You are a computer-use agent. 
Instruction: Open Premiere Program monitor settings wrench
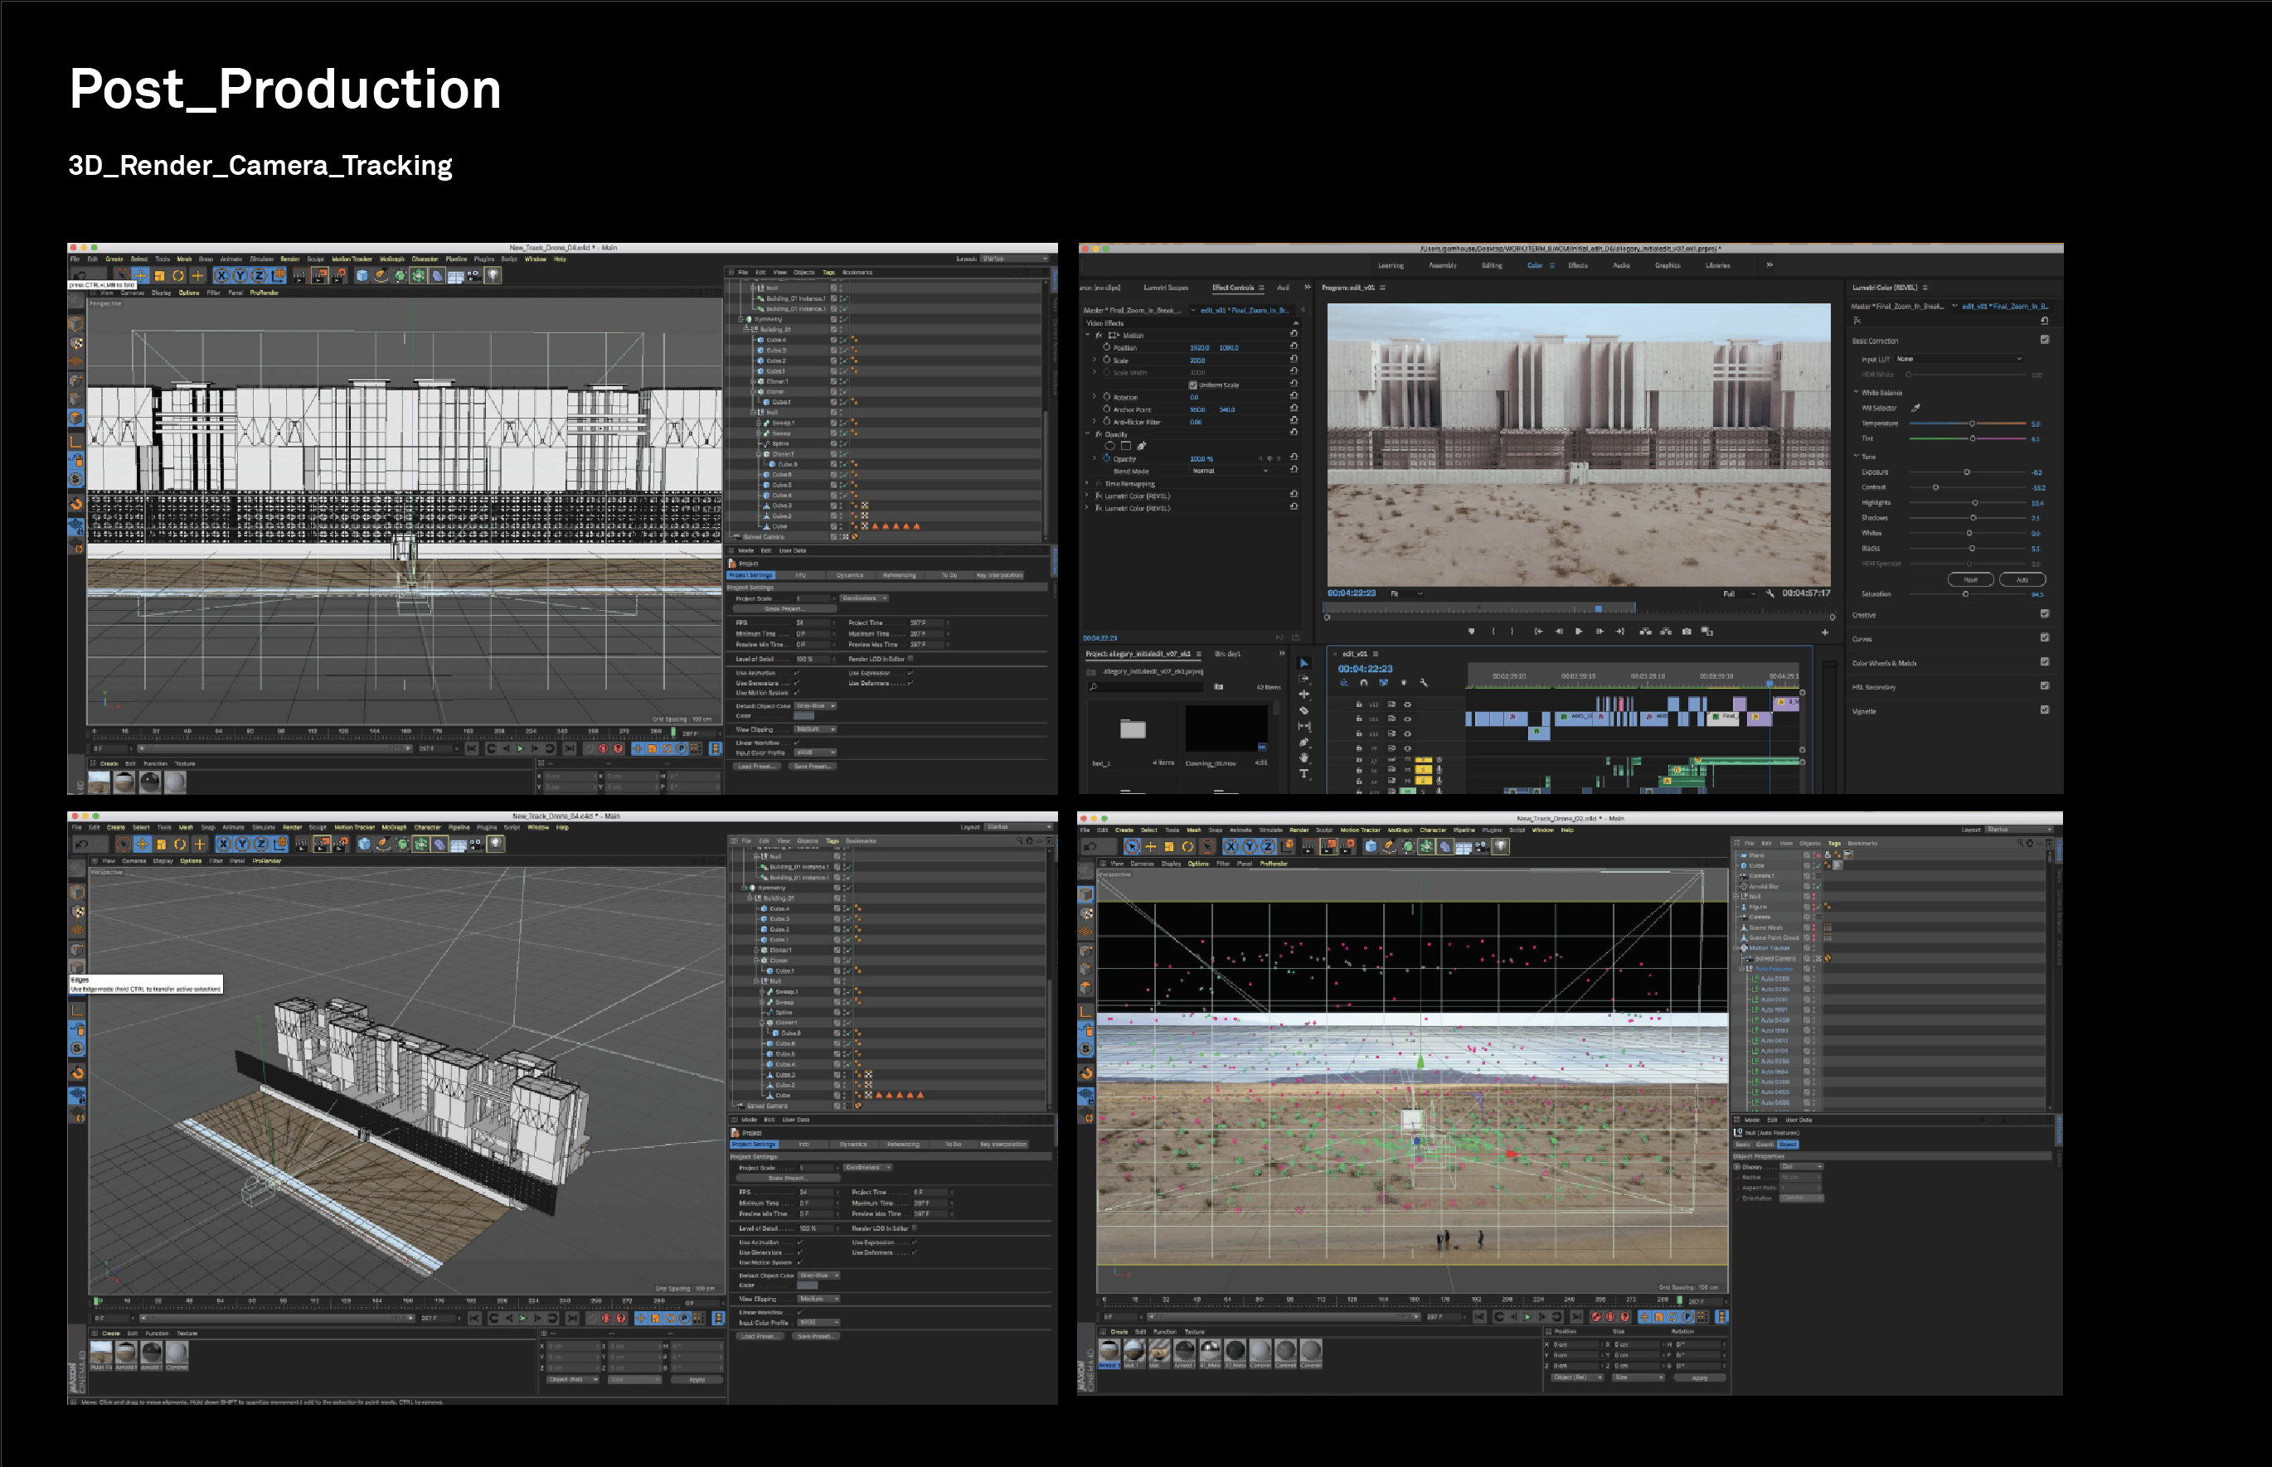(x=1770, y=593)
